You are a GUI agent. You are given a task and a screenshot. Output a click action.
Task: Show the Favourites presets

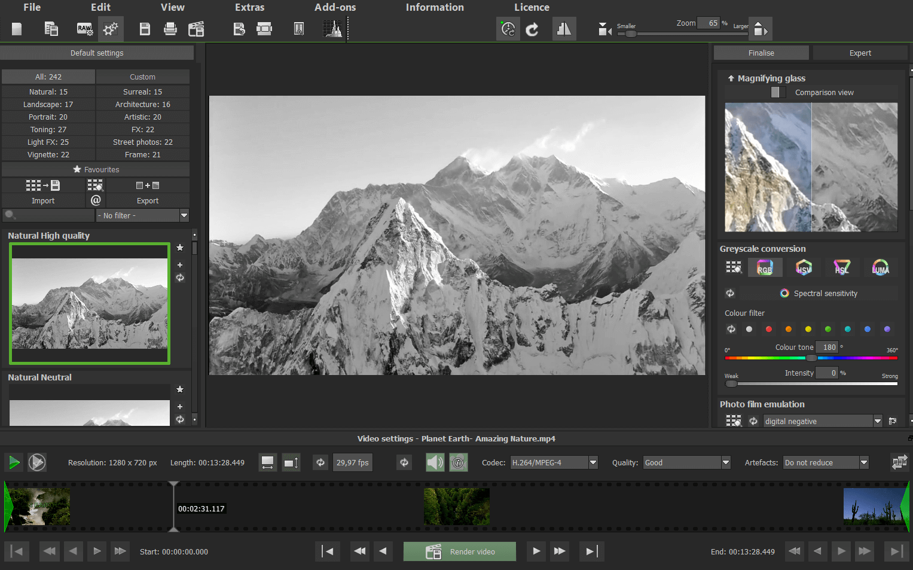(96, 169)
